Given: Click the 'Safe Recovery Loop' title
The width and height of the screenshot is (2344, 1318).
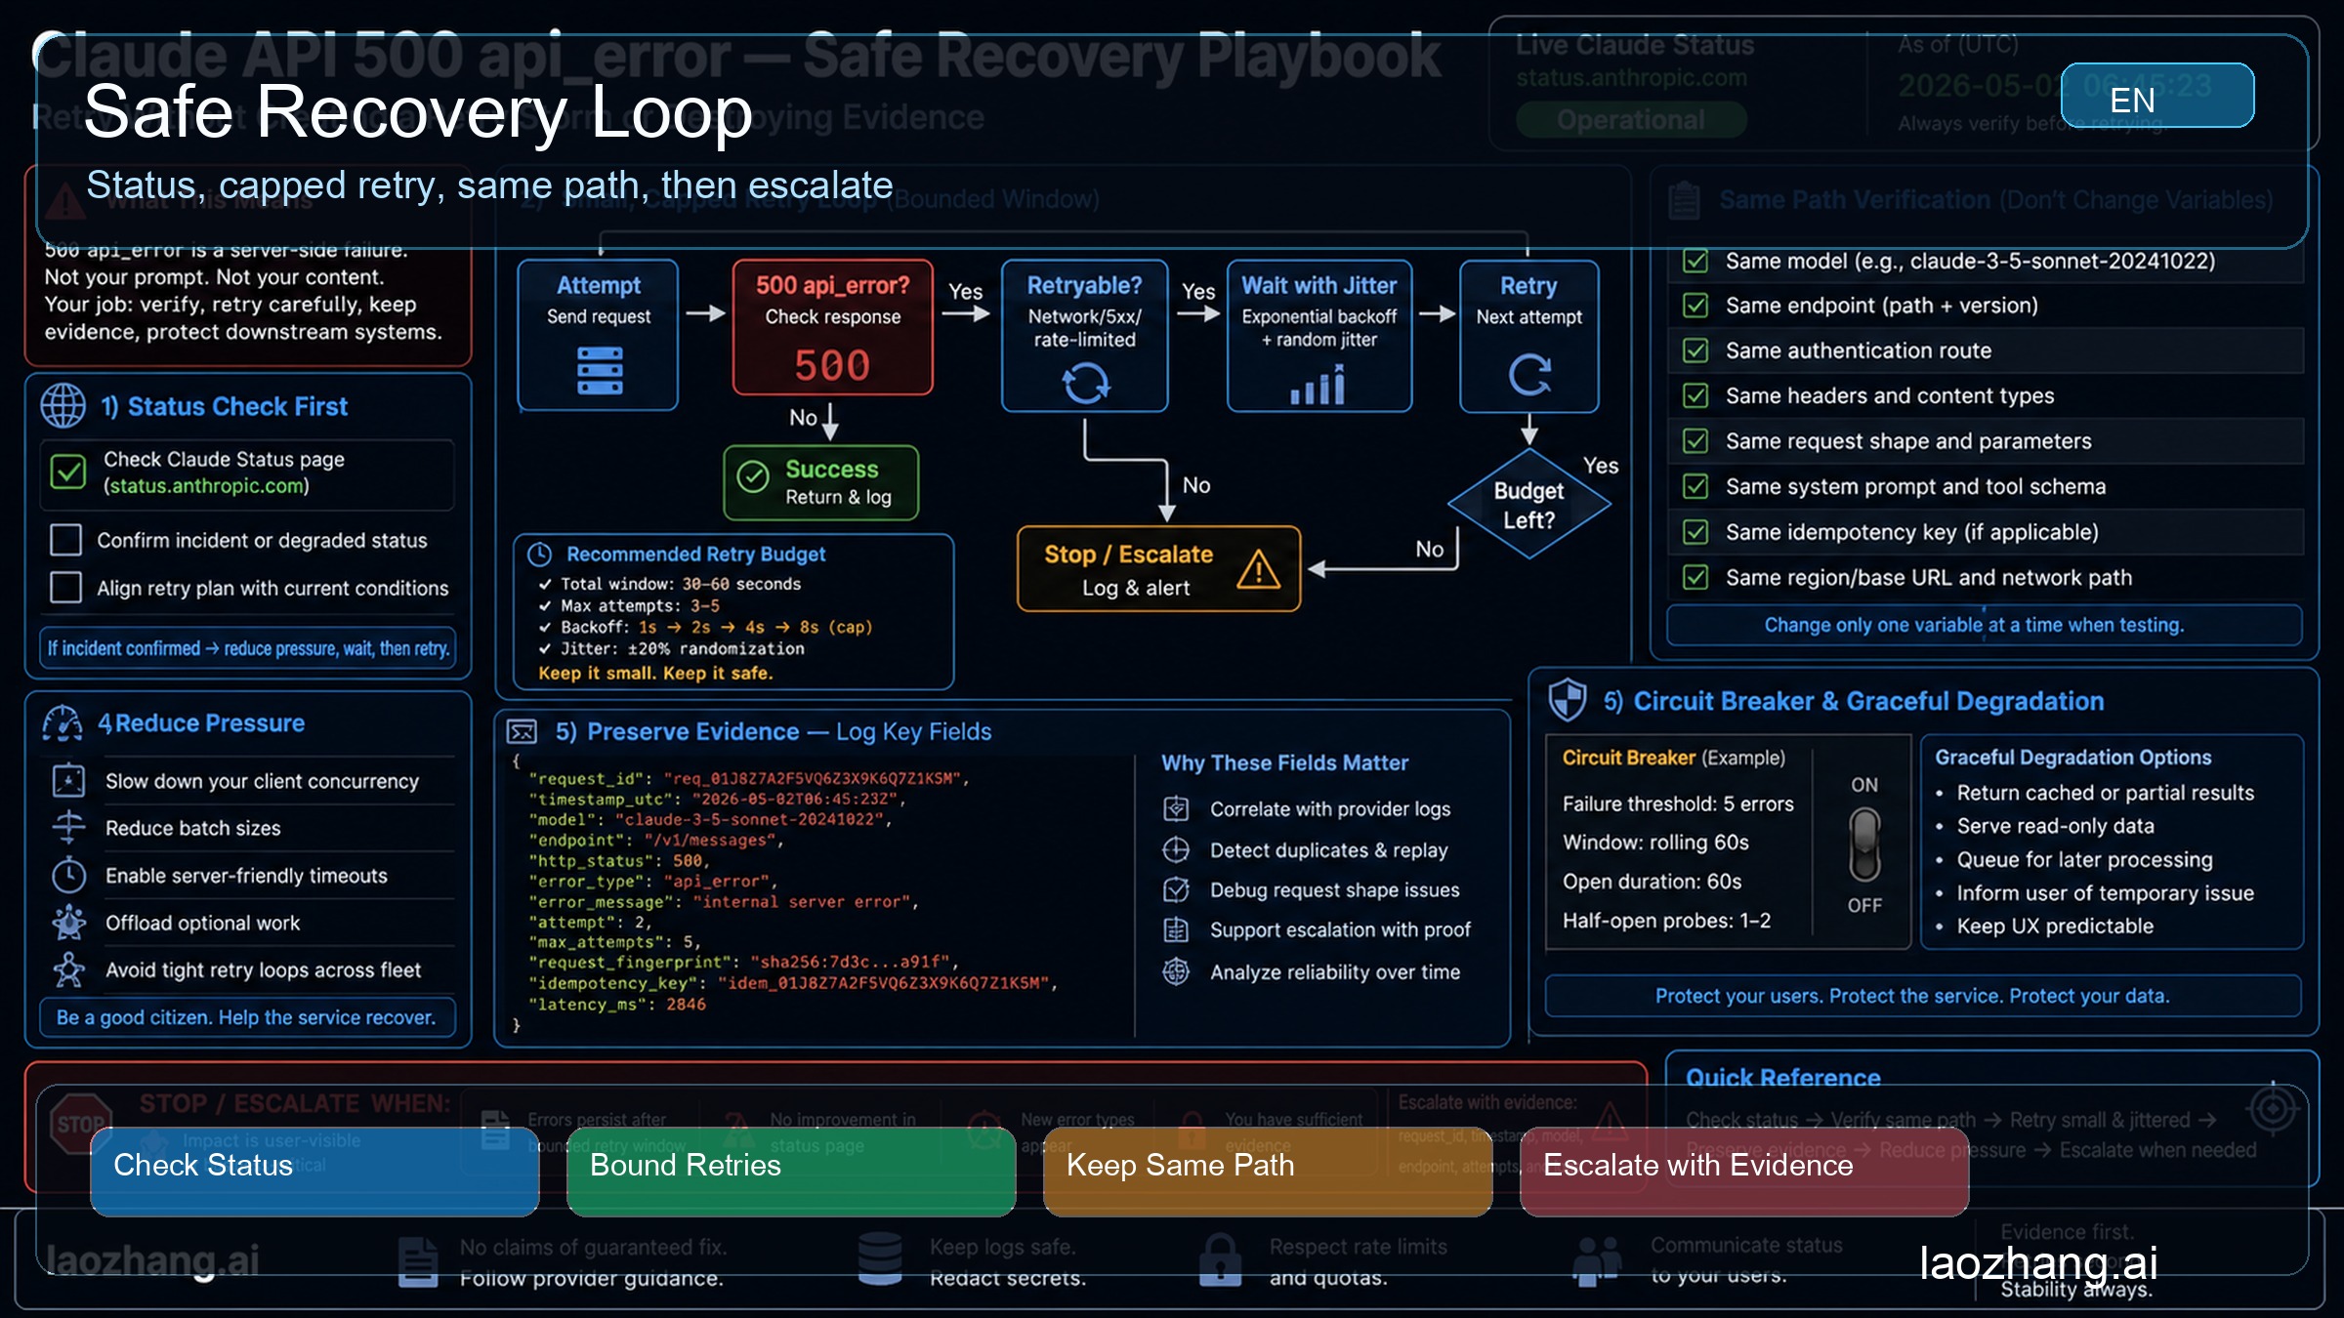Looking at the screenshot, I should tap(418, 112).
